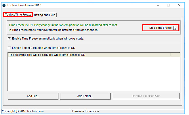Open the Add Folder... dialog

tap(85, 96)
